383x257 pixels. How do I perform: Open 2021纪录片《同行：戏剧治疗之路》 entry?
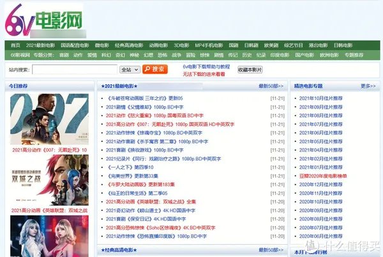click(x=163, y=159)
